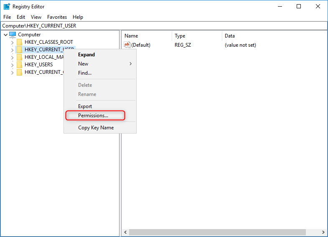The width and height of the screenshot is (328, 237).
Task: Click the horizontal scrollbar right arrow
Action: click(x=323, y=232)
